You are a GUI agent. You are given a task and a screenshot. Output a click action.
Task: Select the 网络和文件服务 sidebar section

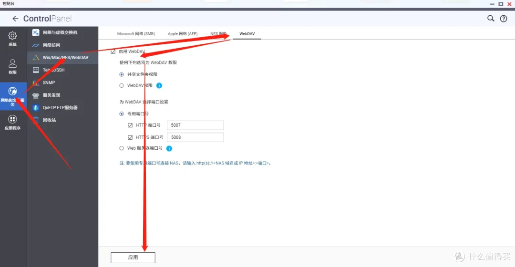[12, 96]
